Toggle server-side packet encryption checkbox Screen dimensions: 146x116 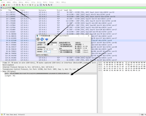coord(60,46)
